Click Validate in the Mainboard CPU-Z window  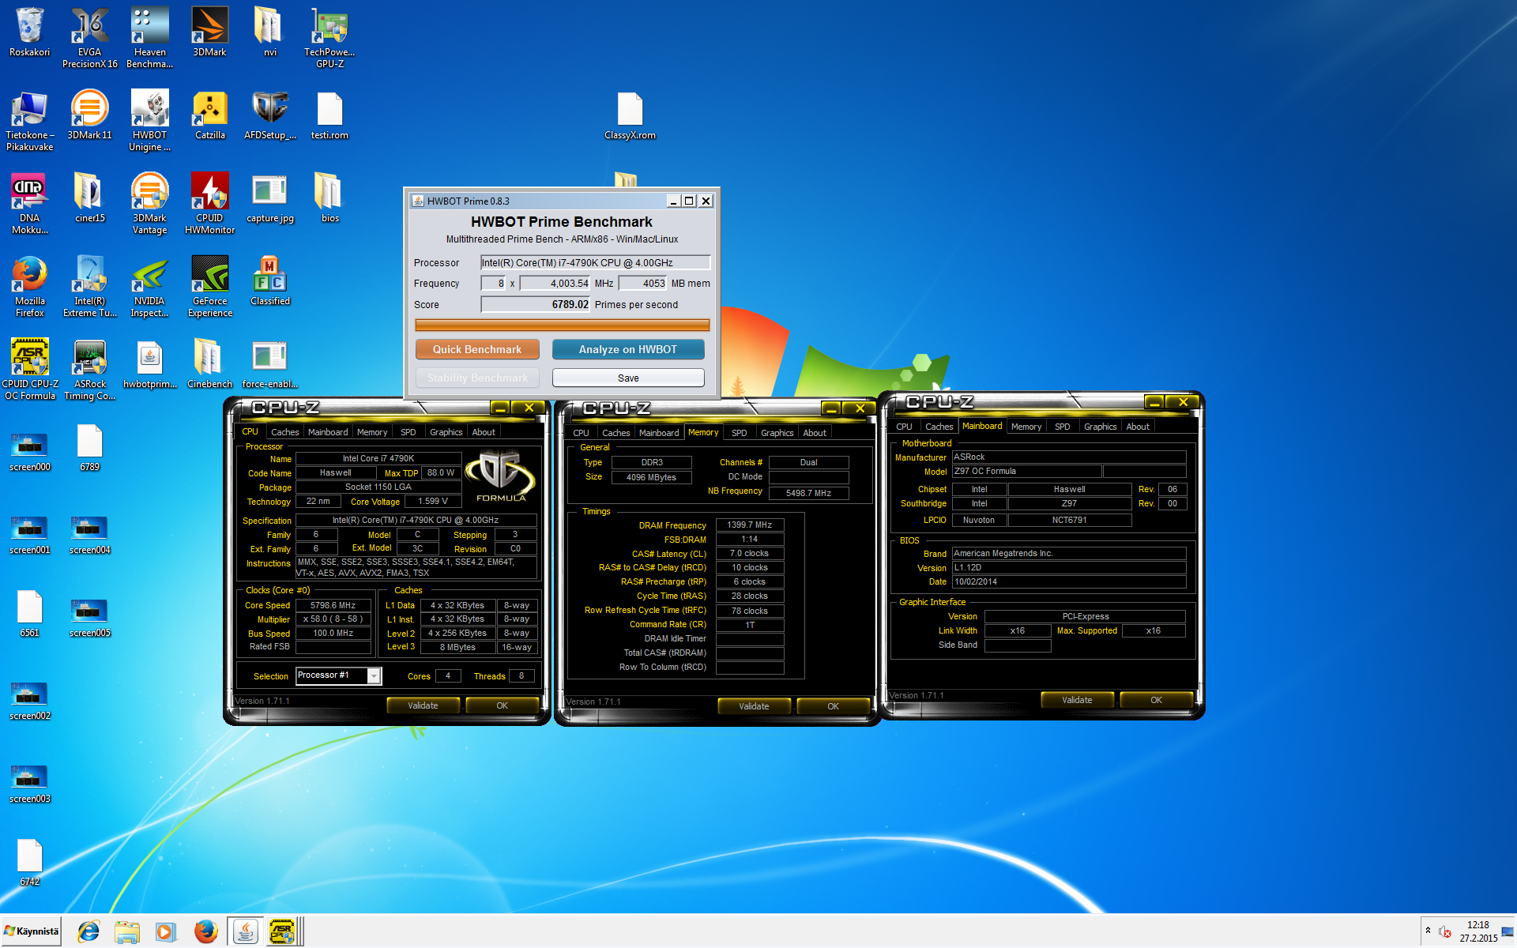click(x=1077, y=700)
